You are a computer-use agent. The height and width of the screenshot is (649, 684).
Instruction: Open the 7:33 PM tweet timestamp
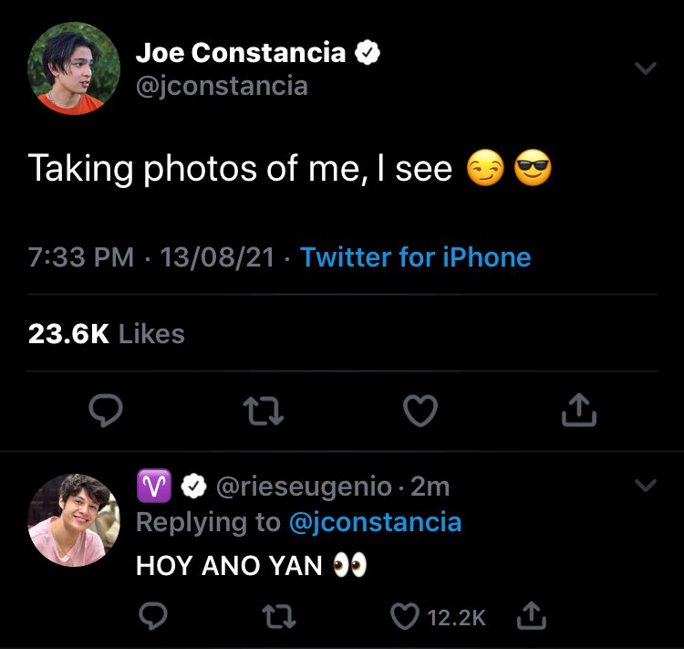[81, 256]
